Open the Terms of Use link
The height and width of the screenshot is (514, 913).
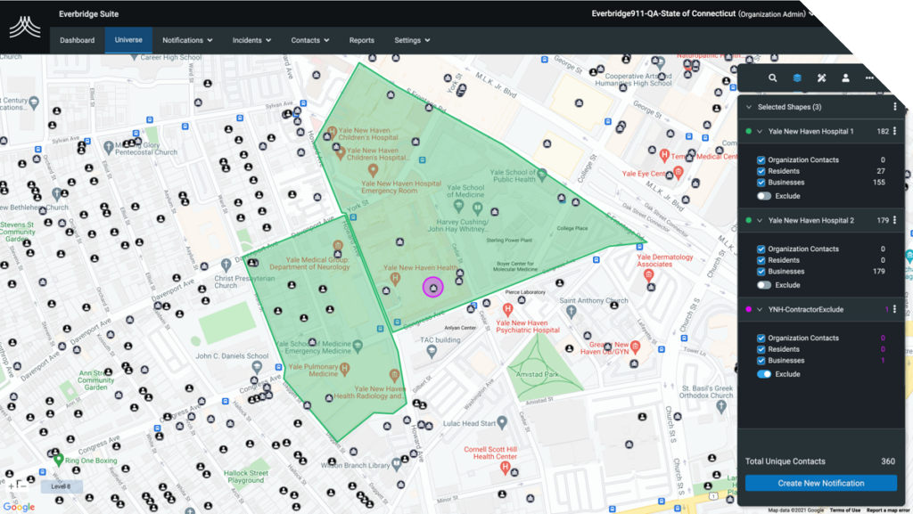tap(845, 510)
